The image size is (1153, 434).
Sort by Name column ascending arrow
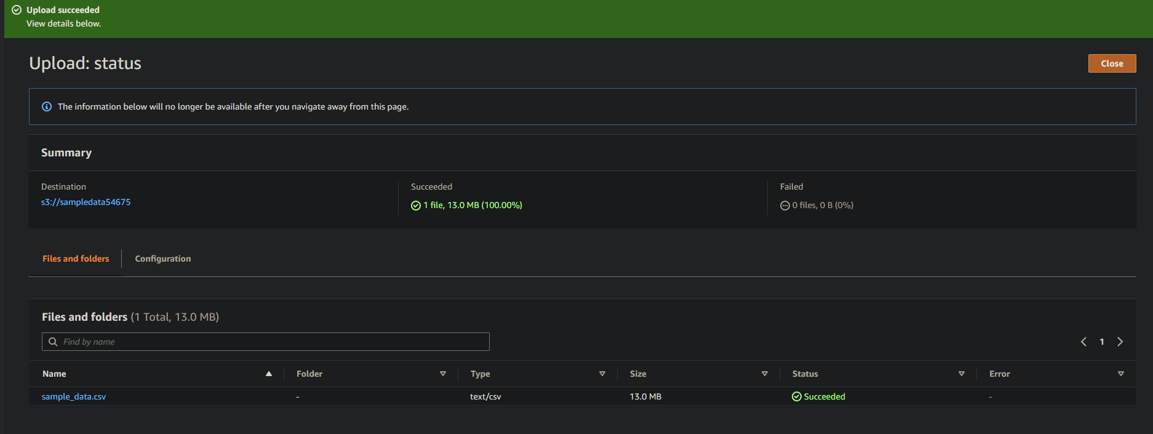(269, 374)
